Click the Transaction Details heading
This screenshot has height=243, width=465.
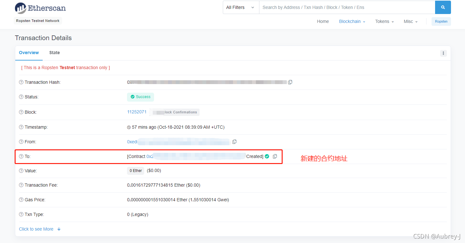[x=43, y=38]
